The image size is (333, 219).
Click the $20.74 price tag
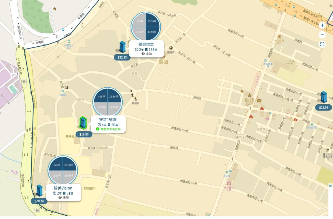39,201
